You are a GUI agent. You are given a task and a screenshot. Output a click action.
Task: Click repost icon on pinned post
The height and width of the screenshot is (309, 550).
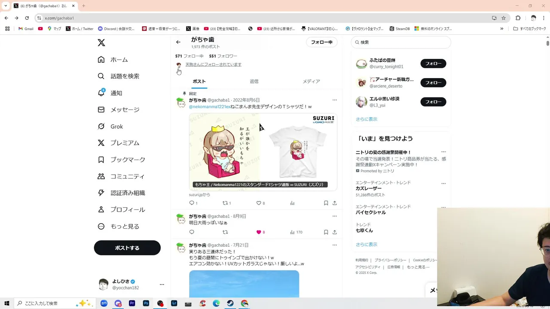[225, 203]
